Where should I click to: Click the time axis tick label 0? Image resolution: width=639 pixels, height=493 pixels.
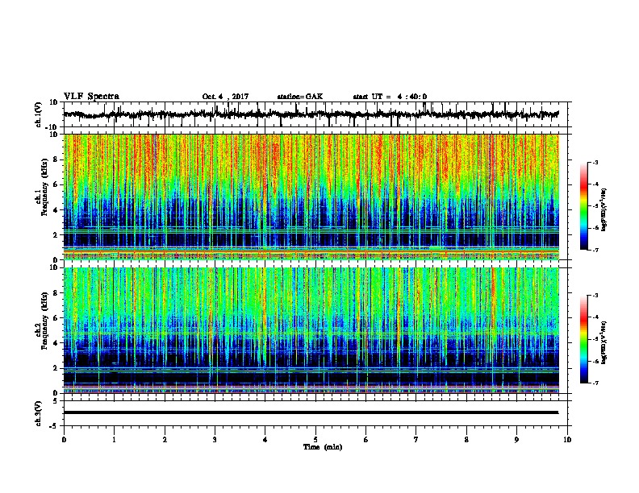[x=64, y=440]
